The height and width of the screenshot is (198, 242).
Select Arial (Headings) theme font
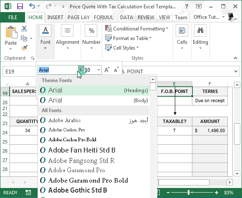pyautogui.click(x=94, y=90)
